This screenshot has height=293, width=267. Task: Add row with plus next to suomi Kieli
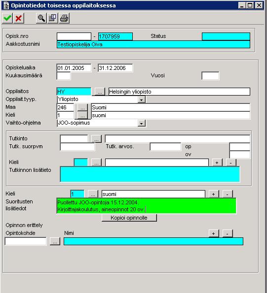pos(213,194)
